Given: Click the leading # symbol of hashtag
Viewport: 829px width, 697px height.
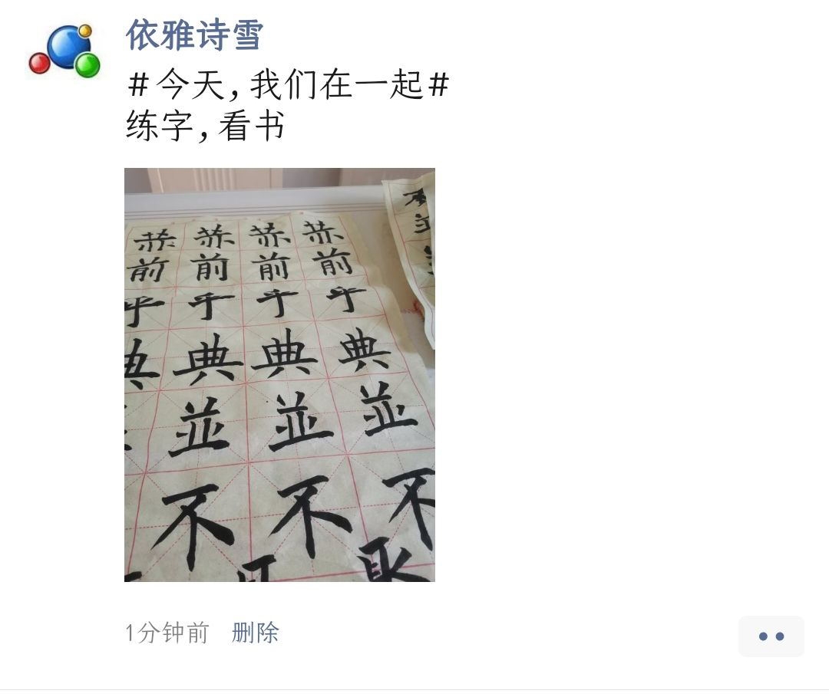Looking at the screenshot, I should pyautogui.click(x=138, y=84).
